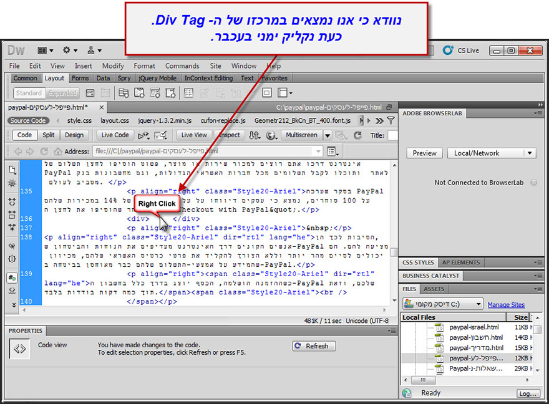Switch to Split view
The height and width of the screenshot is (404, 549).
(49, 135)
